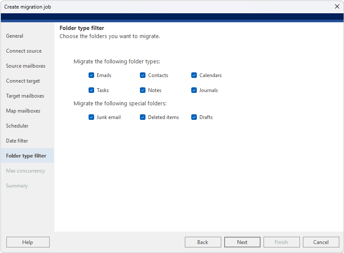Viewport: 344px width, 253px height.
Task: Click the Help button
Action: 28,242
